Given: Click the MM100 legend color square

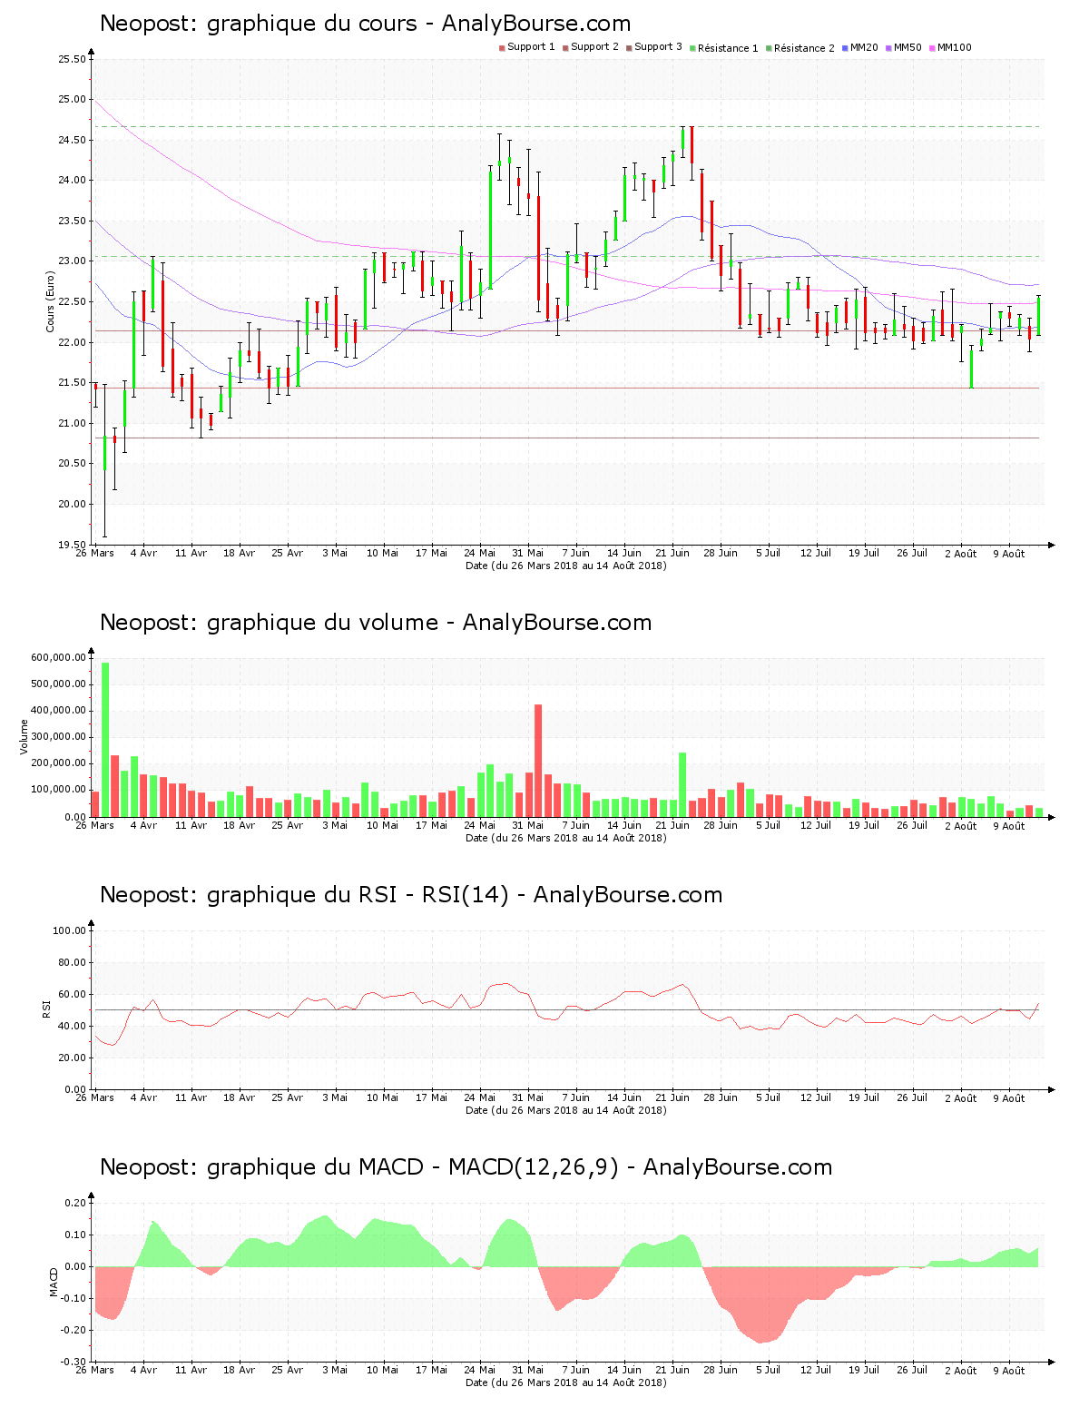Looking at the screenshot, I should [932, 48].
